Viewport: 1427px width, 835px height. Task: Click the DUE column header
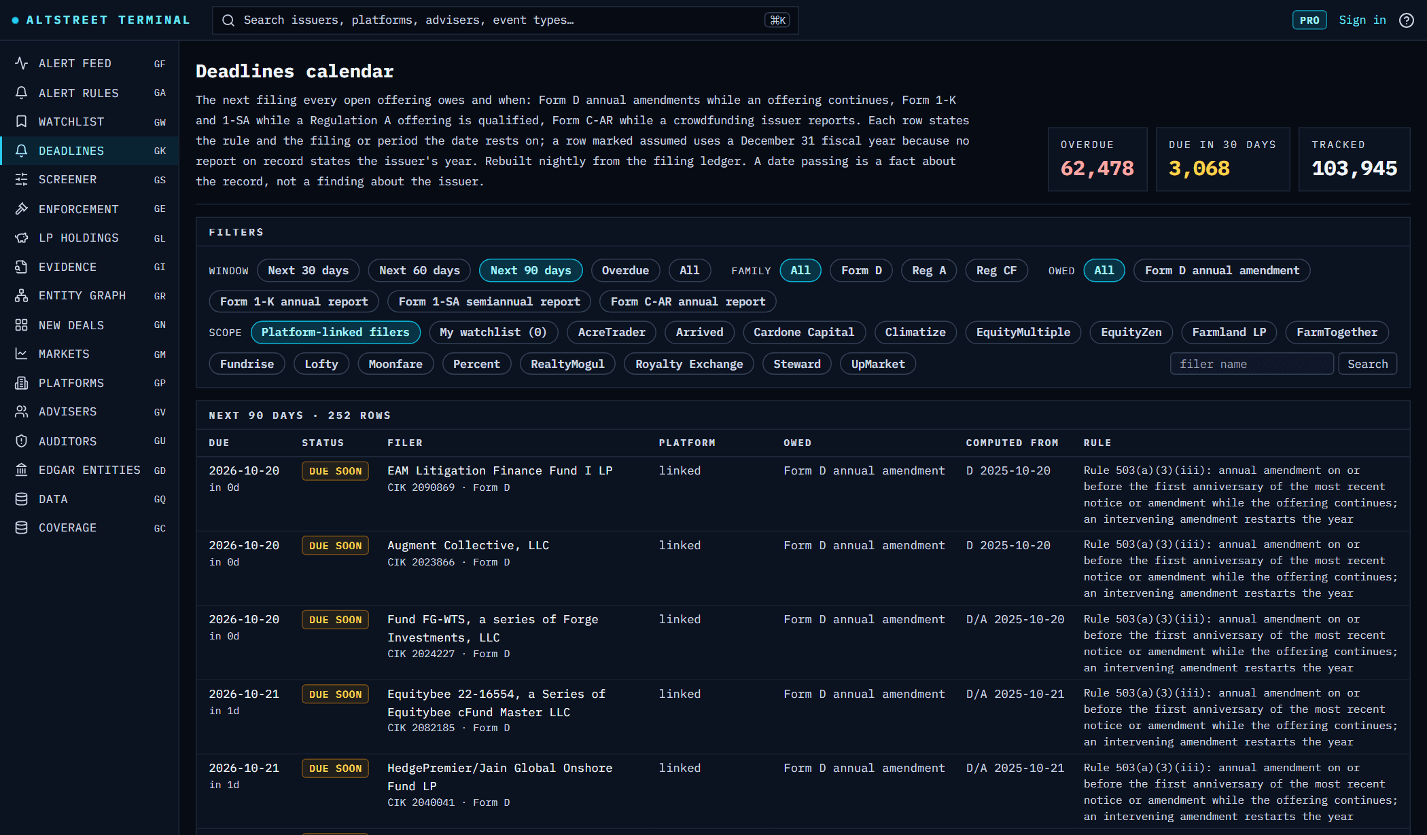(x=219, y=443)
